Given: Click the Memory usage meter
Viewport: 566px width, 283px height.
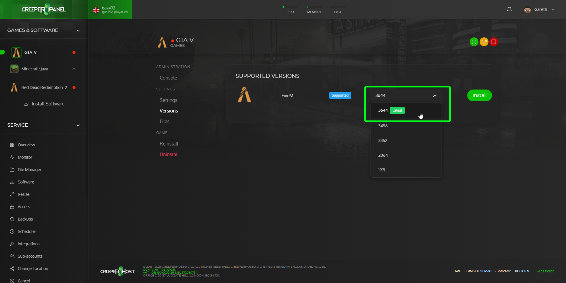Looking at the screenshot, I should pos(314,9).
